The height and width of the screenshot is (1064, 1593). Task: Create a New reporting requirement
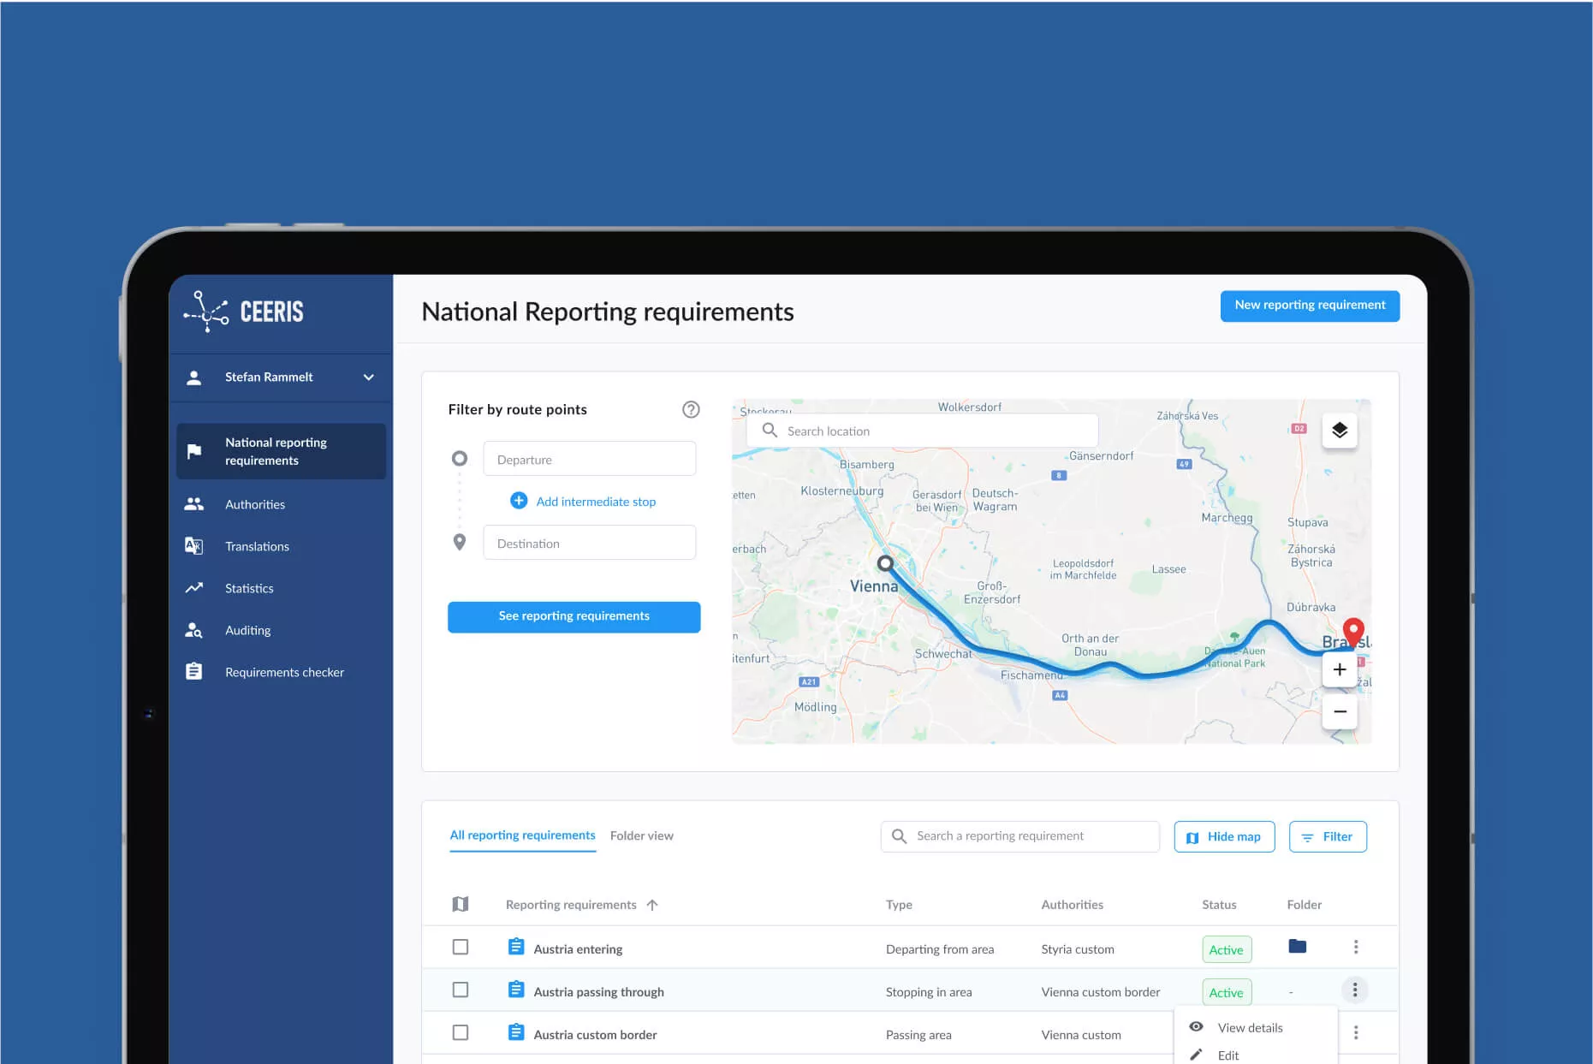tap(1309, 306)
